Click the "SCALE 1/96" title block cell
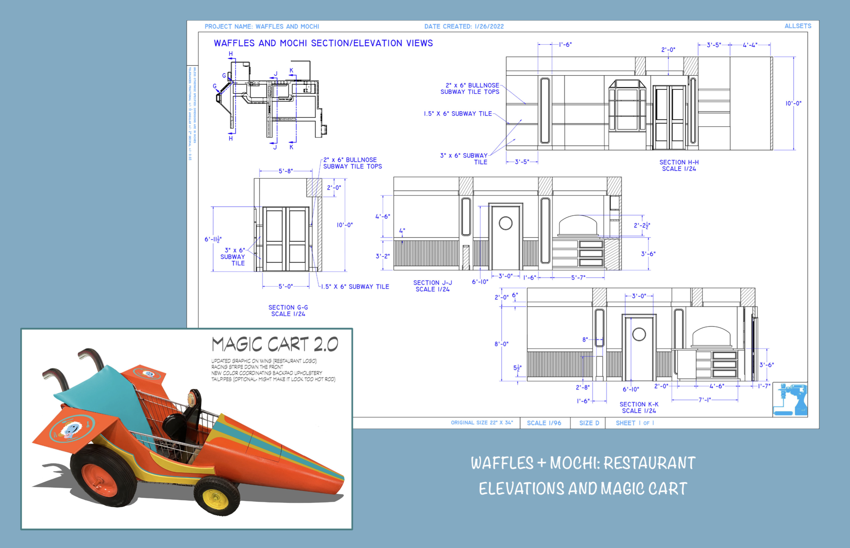 [x=544, y=423]
